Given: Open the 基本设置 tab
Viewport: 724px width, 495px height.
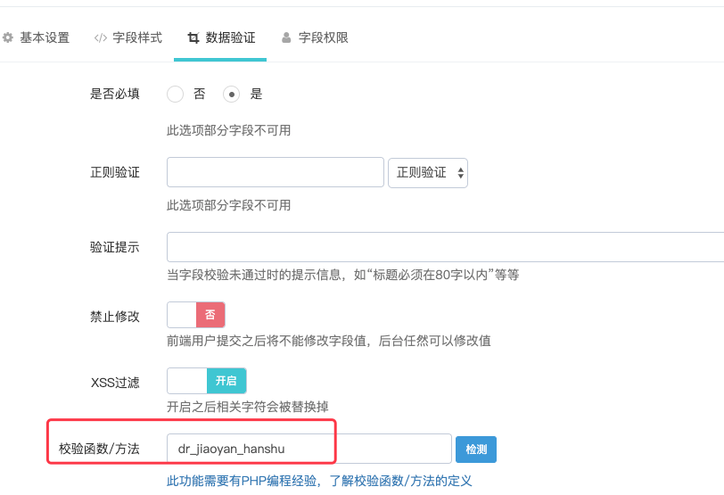Looking at the screenshot, I should (x=36, y=37).
